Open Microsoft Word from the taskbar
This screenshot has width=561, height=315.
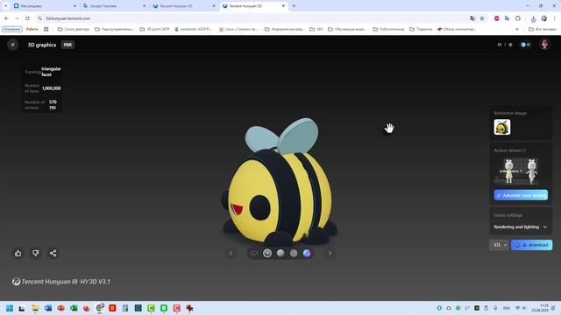(x=48, y=308)
